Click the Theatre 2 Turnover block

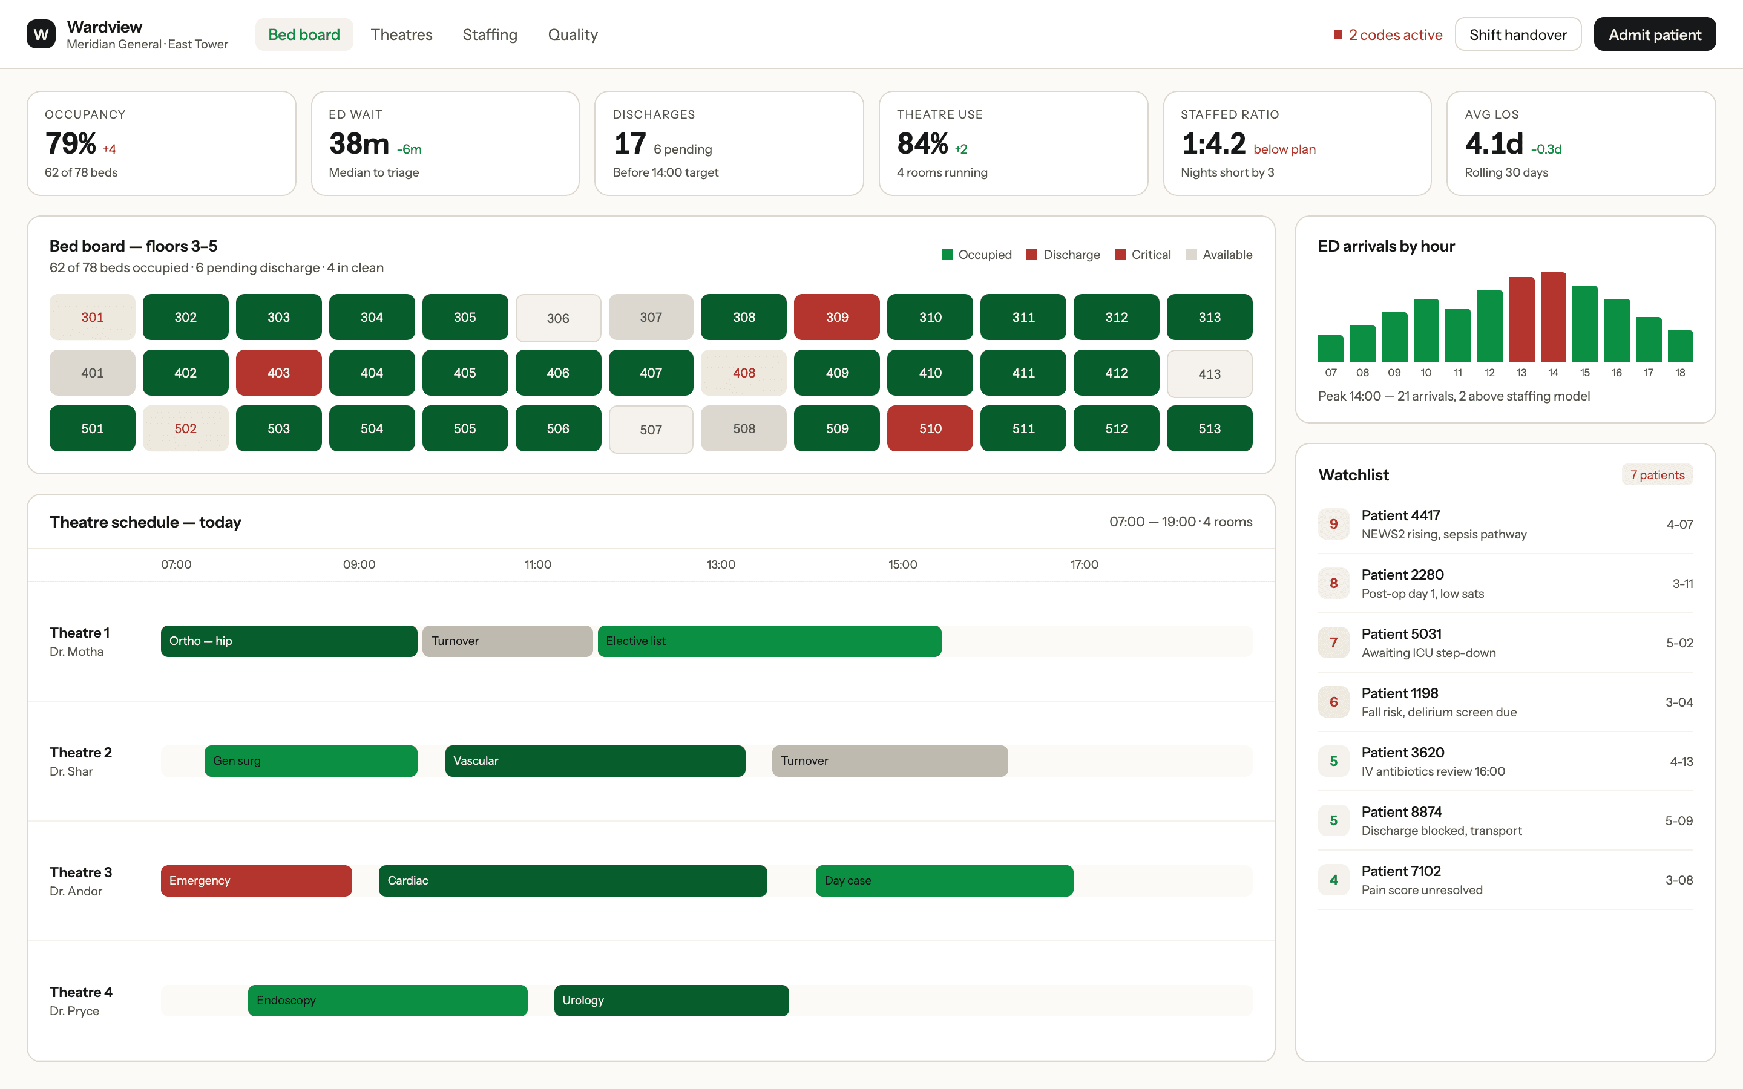(890, 760)
